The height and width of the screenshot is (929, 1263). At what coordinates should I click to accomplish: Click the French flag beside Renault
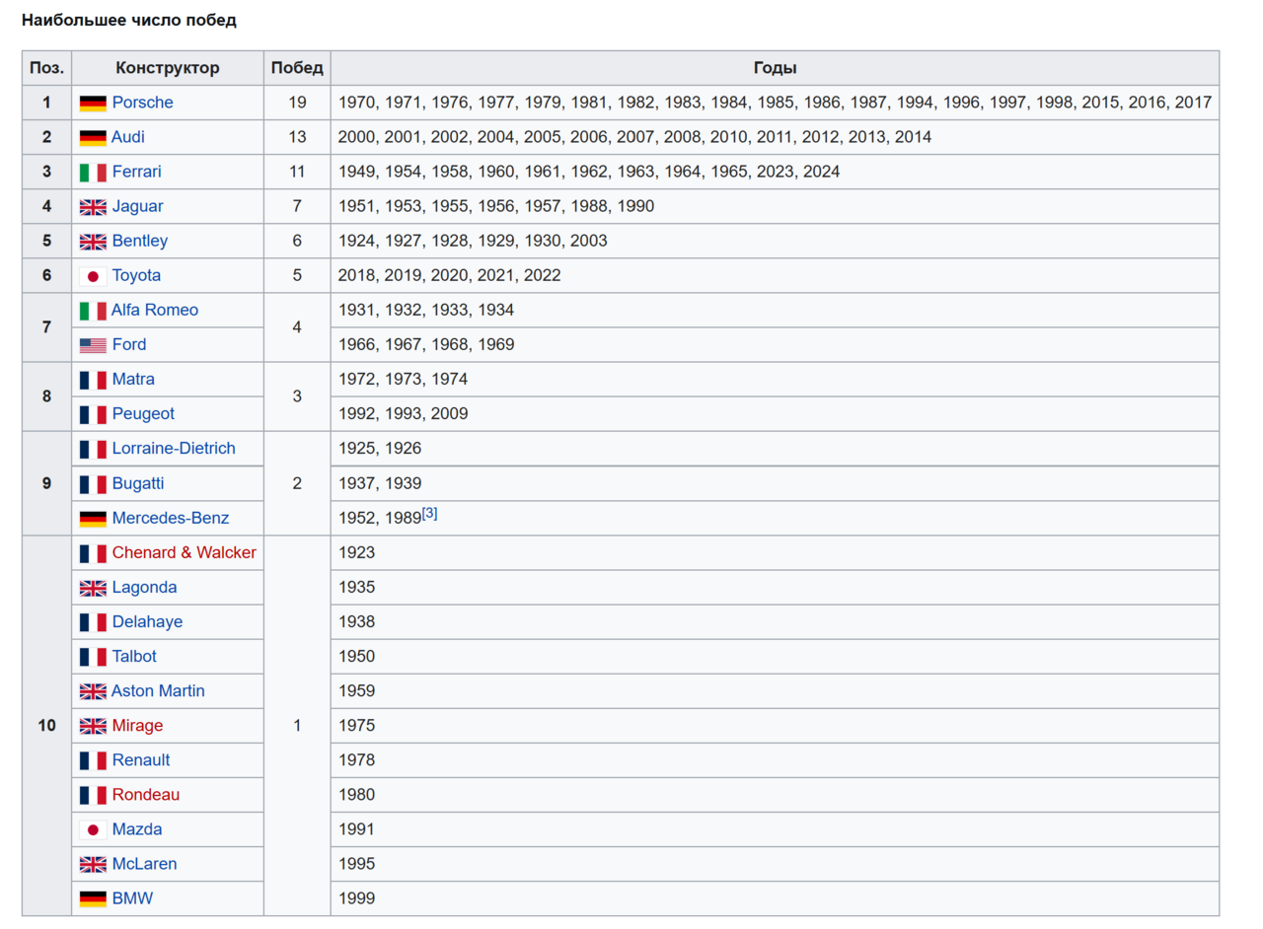pyautogui.click(x=93, y=760)
